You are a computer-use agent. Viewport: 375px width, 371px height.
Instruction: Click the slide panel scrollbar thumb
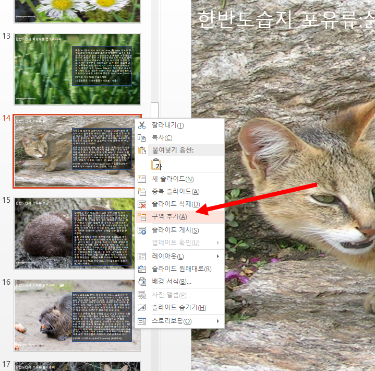(154, 111)
